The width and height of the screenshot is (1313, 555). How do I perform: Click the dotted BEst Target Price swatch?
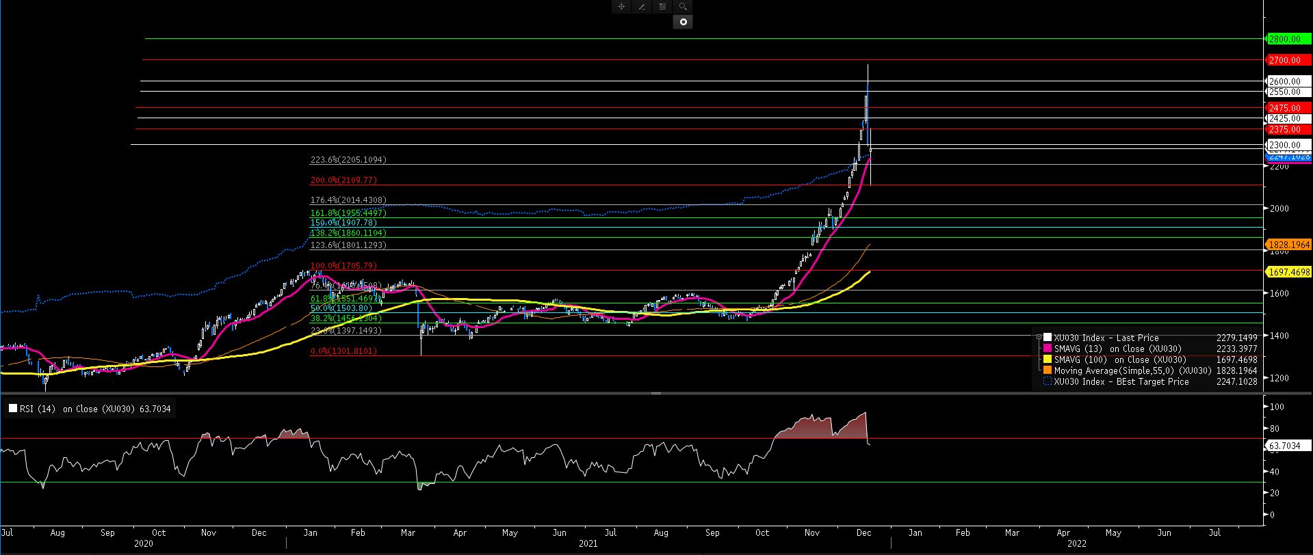[x=1048, y=381]
